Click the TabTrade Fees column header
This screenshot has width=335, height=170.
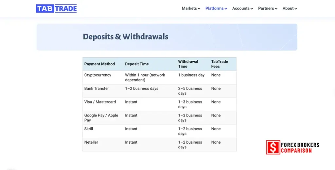click(x=220, y=64)
